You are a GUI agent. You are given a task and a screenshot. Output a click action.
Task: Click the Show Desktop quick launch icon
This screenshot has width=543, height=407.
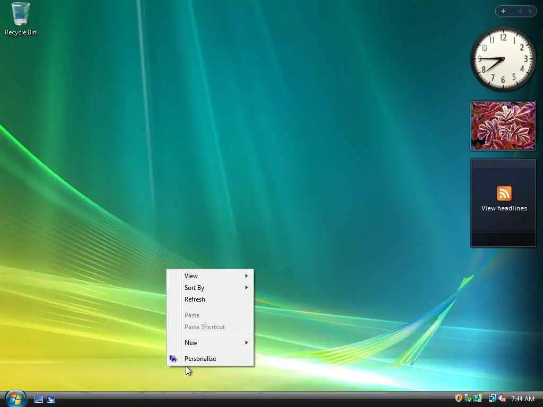pyautogui.click(x=39, y=400)
